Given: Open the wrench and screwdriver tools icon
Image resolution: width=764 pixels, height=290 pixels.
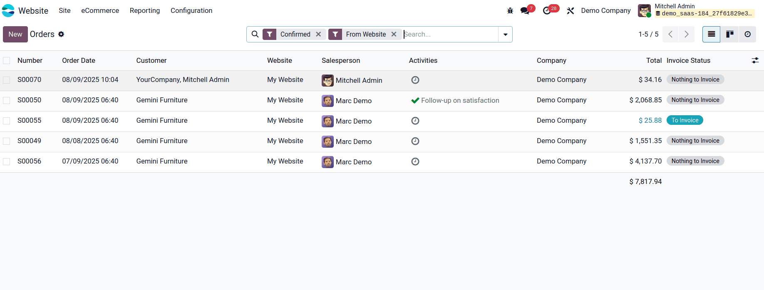Looking at the screenshot, I should 571,11.
